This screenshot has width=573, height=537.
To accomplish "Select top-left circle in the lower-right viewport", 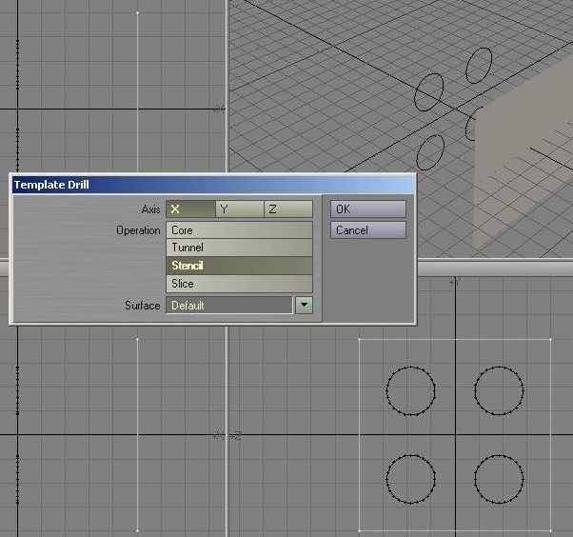I will (411, 368).
